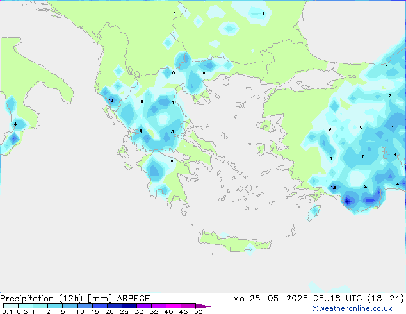Click the over-50 mm arrow tip of legend
Screen dimensions: 406x314
coord(203,306)
